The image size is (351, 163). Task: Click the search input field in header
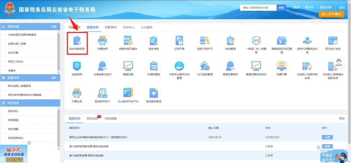(258, 7)
